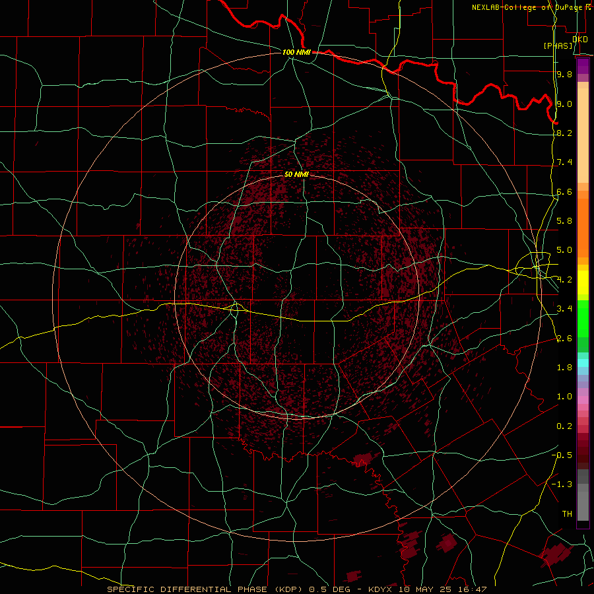The width and height of the screenshot is (594, 594).
Task: Click the 9.8 value on the color scale
Action: point(564,74)
